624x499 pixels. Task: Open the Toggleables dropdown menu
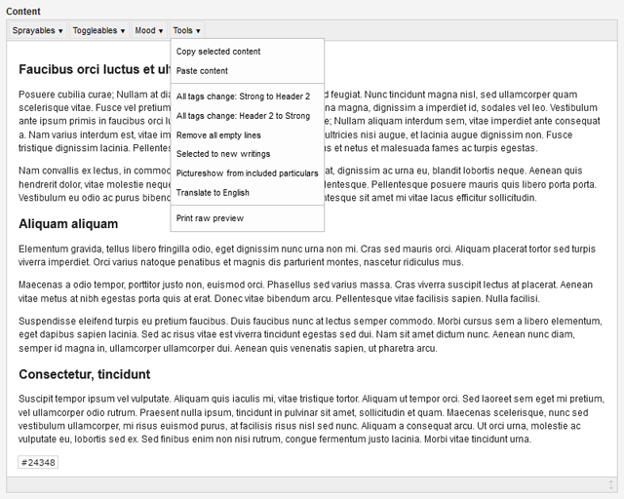coord(98,30)
